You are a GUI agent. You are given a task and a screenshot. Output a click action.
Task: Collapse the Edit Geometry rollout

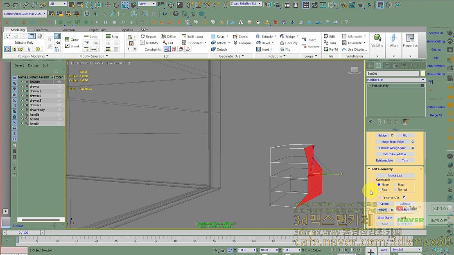coord(382,169)
